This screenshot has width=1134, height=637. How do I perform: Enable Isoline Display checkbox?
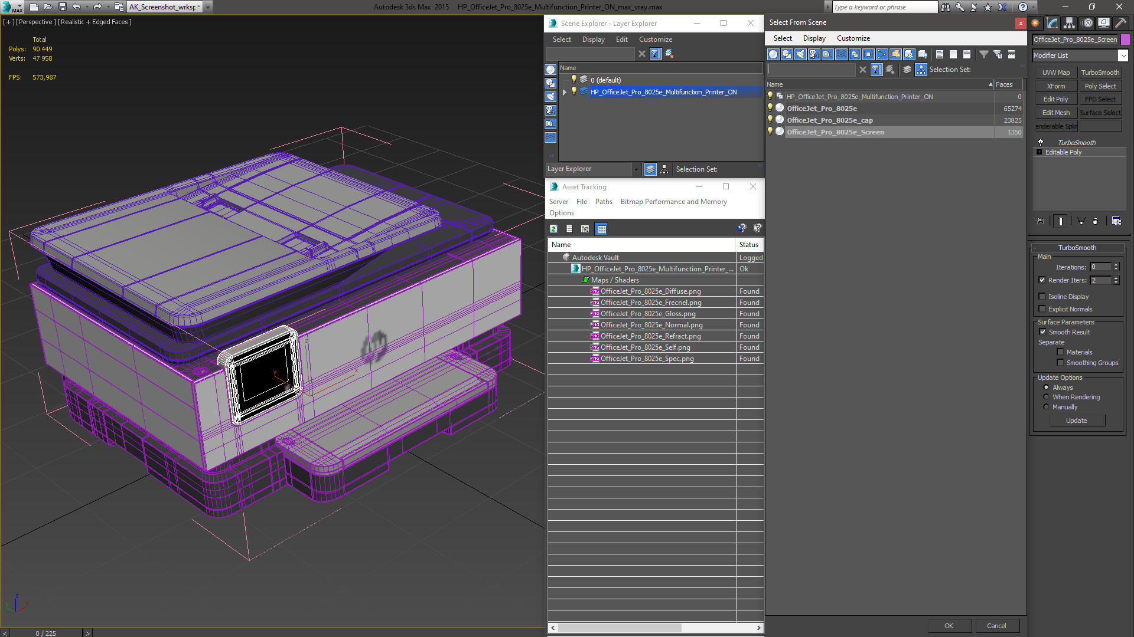[x=1042, y=297]
